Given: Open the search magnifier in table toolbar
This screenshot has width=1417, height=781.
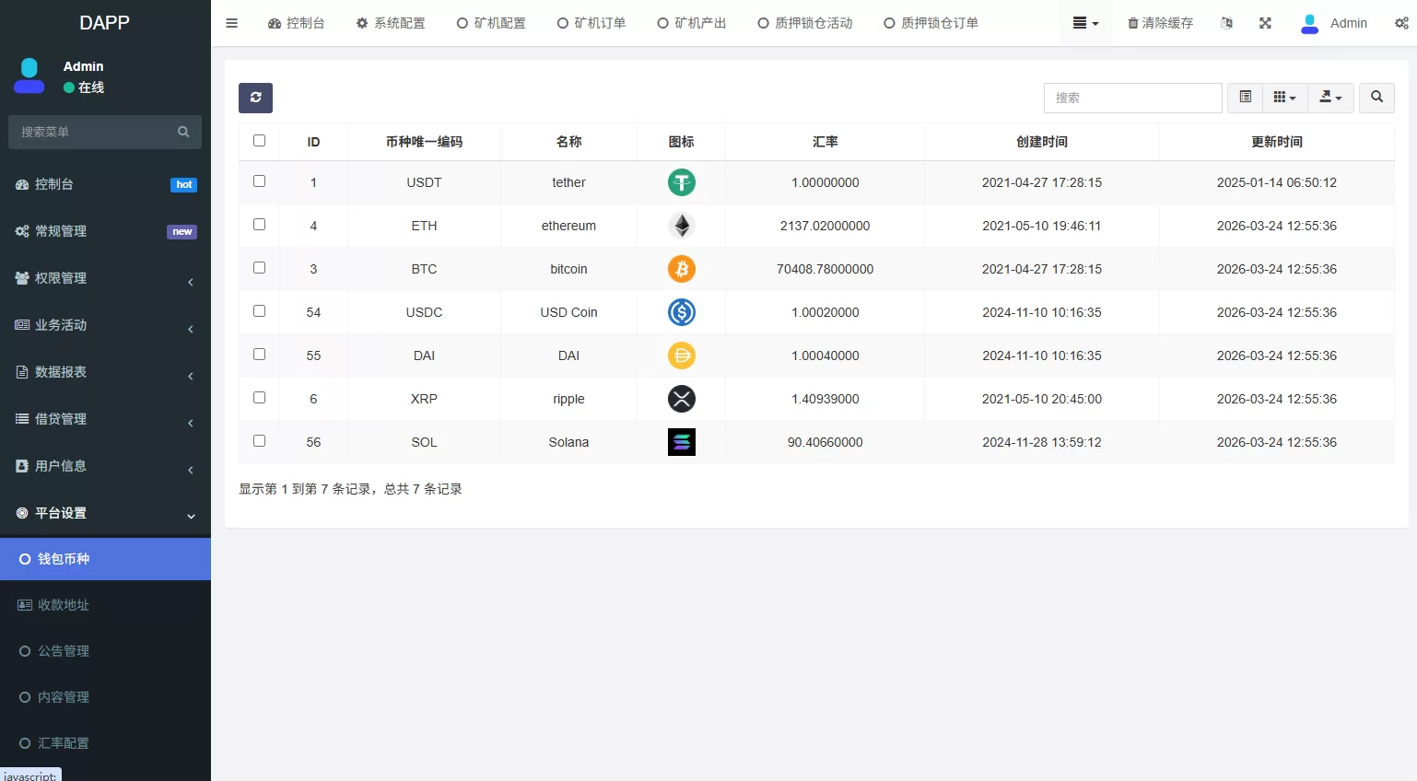Looking at the screenshot, I should (x=1376, y=98).
